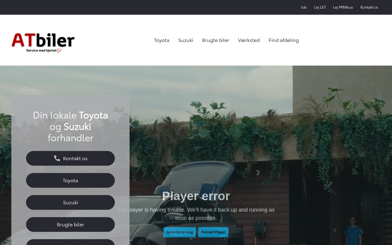Viewport: 392px width, 245px height.
Task: Open the Job link in top bar
Action: point(304,7)
